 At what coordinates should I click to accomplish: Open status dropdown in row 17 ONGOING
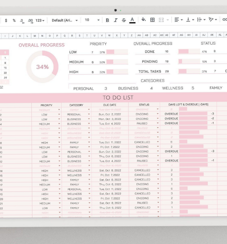[x=158, y=184]
